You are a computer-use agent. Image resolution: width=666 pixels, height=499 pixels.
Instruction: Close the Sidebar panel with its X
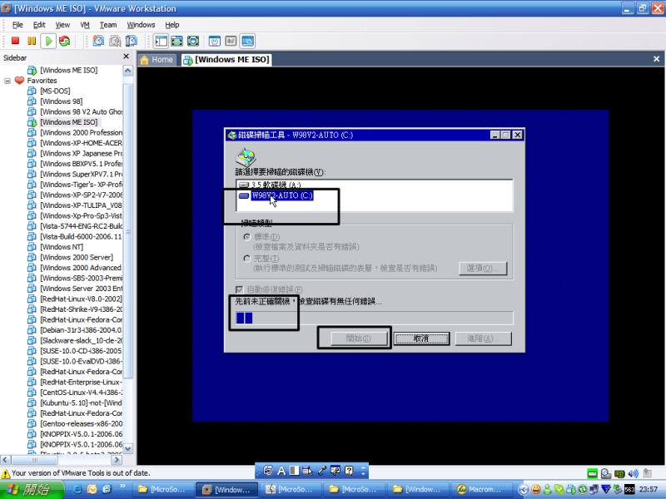tap(127, 57)
